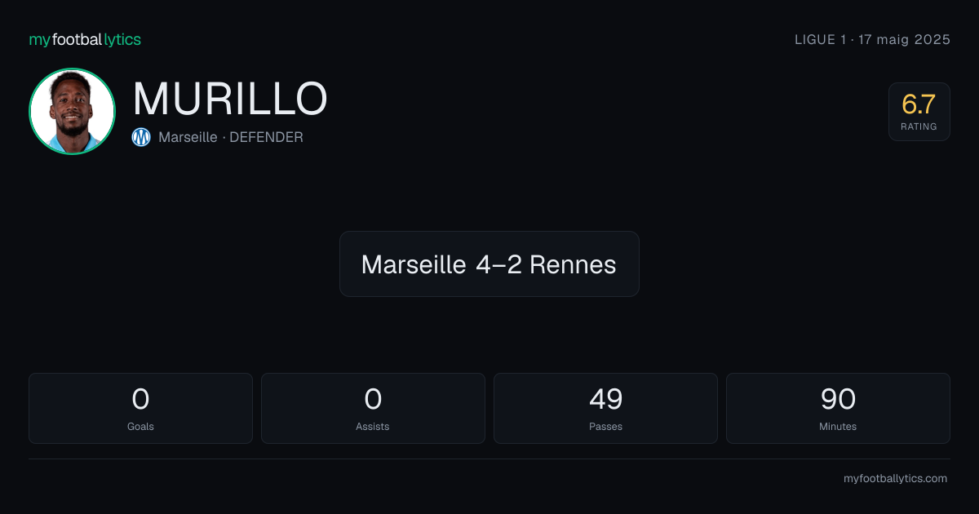Click the LIGUE 1 competition label
Image resolution: width=979 pixels, height=514 pixels.
(821, 39)
